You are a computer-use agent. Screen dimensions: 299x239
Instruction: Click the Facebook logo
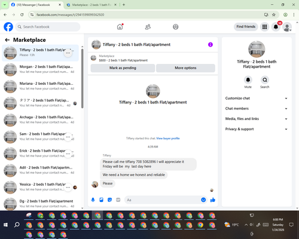[x=8, y=27]
